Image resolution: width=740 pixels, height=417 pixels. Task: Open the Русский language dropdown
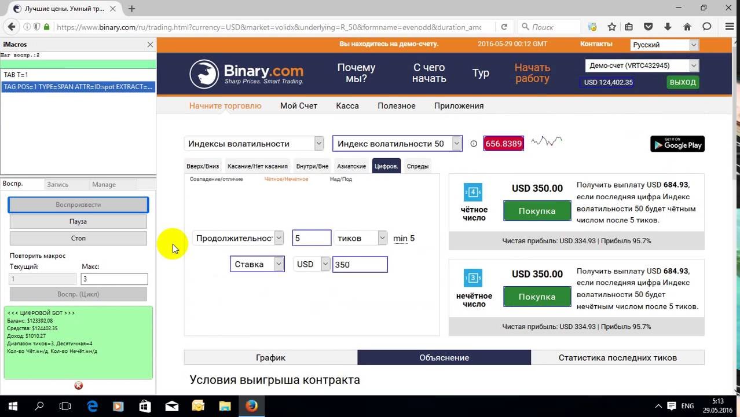click(x=665, y=45)
